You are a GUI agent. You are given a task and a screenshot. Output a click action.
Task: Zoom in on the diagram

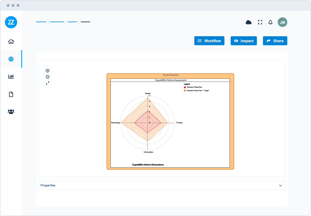click(48, 71)
